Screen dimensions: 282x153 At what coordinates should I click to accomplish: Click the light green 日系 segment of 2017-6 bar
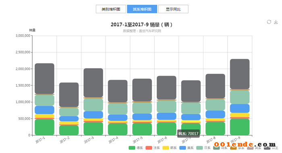tap(166, 107)
